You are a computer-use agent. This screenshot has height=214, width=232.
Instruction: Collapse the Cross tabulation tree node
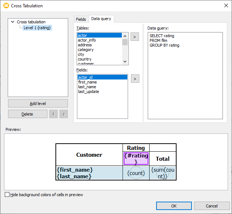[13, 22]
